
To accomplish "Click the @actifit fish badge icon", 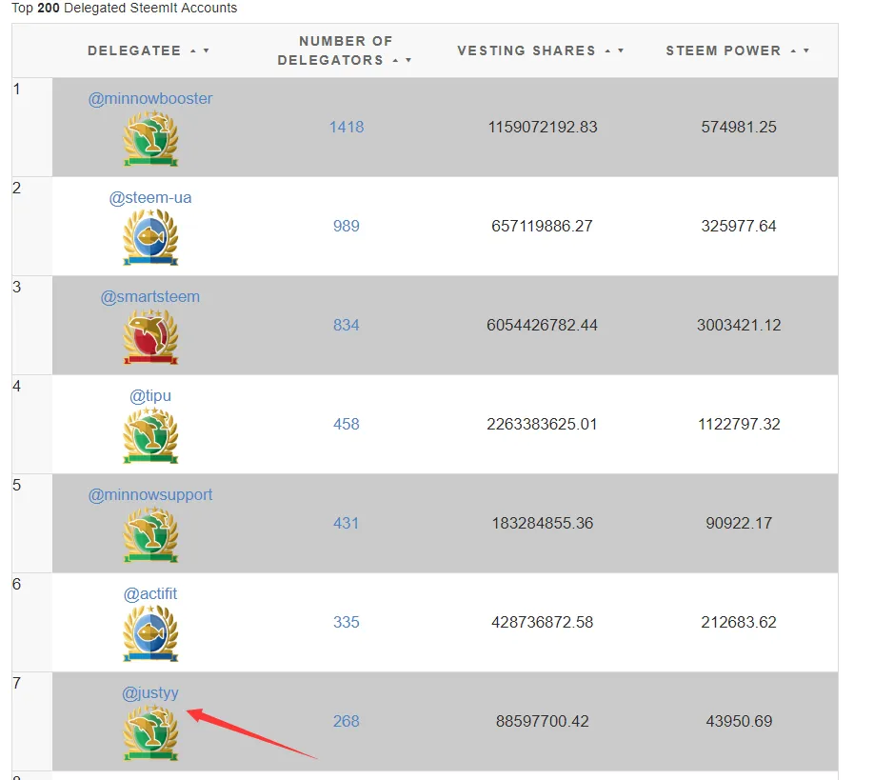I will tap(150, 633).
